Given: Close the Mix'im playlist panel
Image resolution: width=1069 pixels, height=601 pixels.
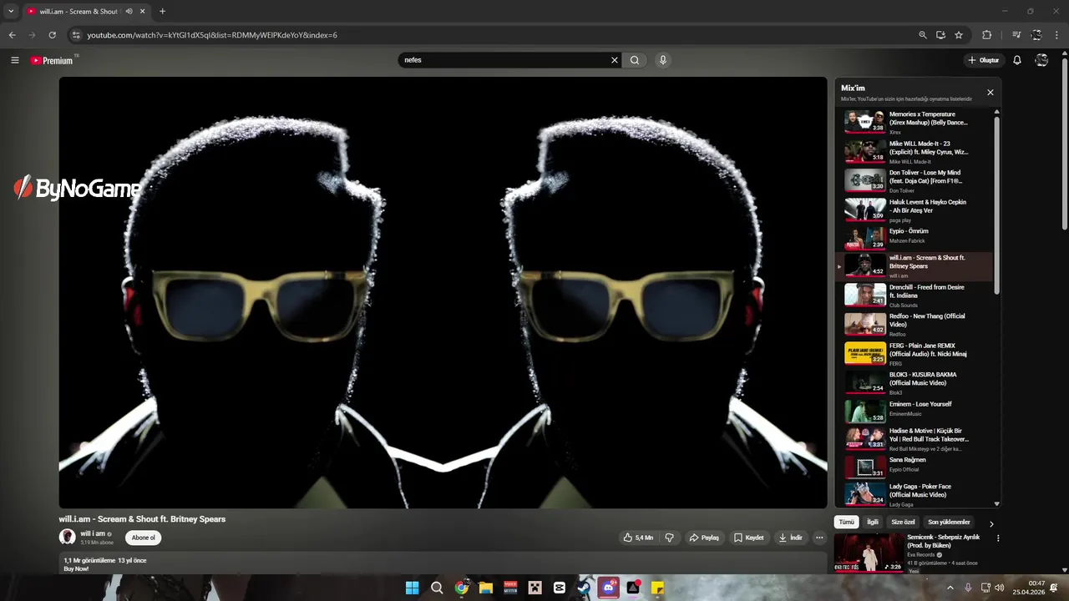Looking at the screenshot, I should (990, 93).
